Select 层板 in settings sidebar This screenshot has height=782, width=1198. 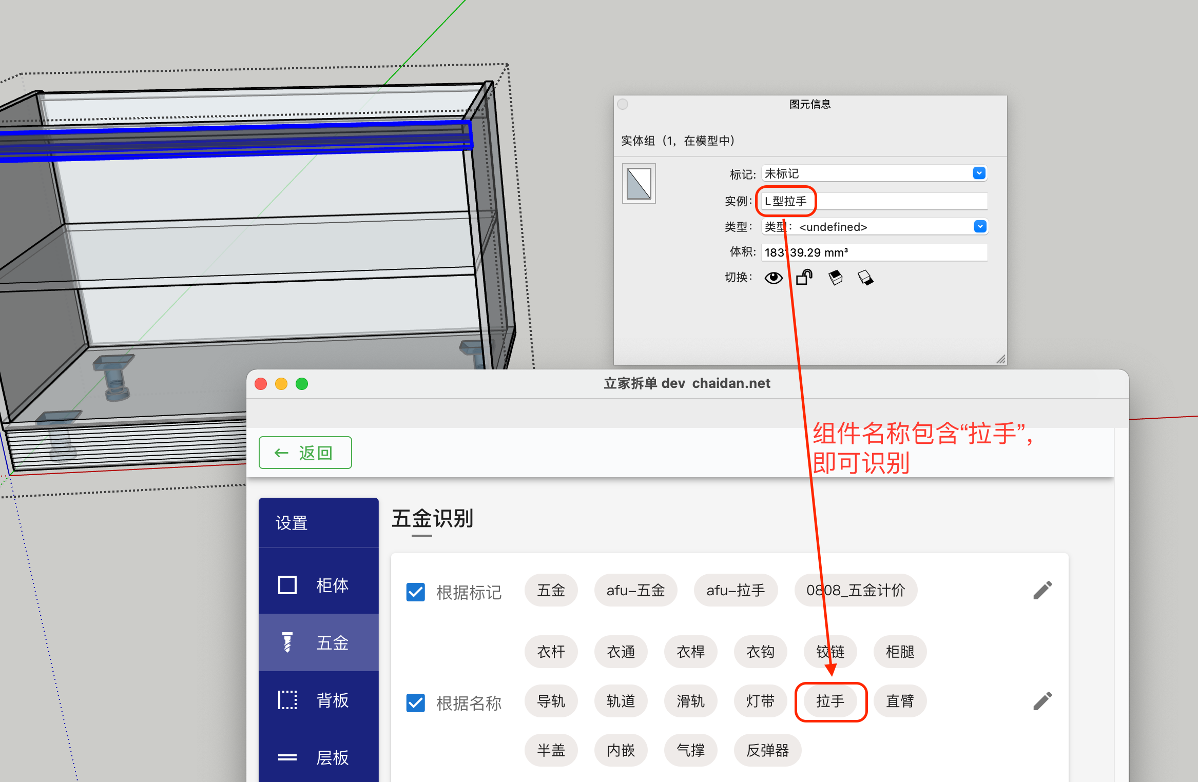pos(318,757)
